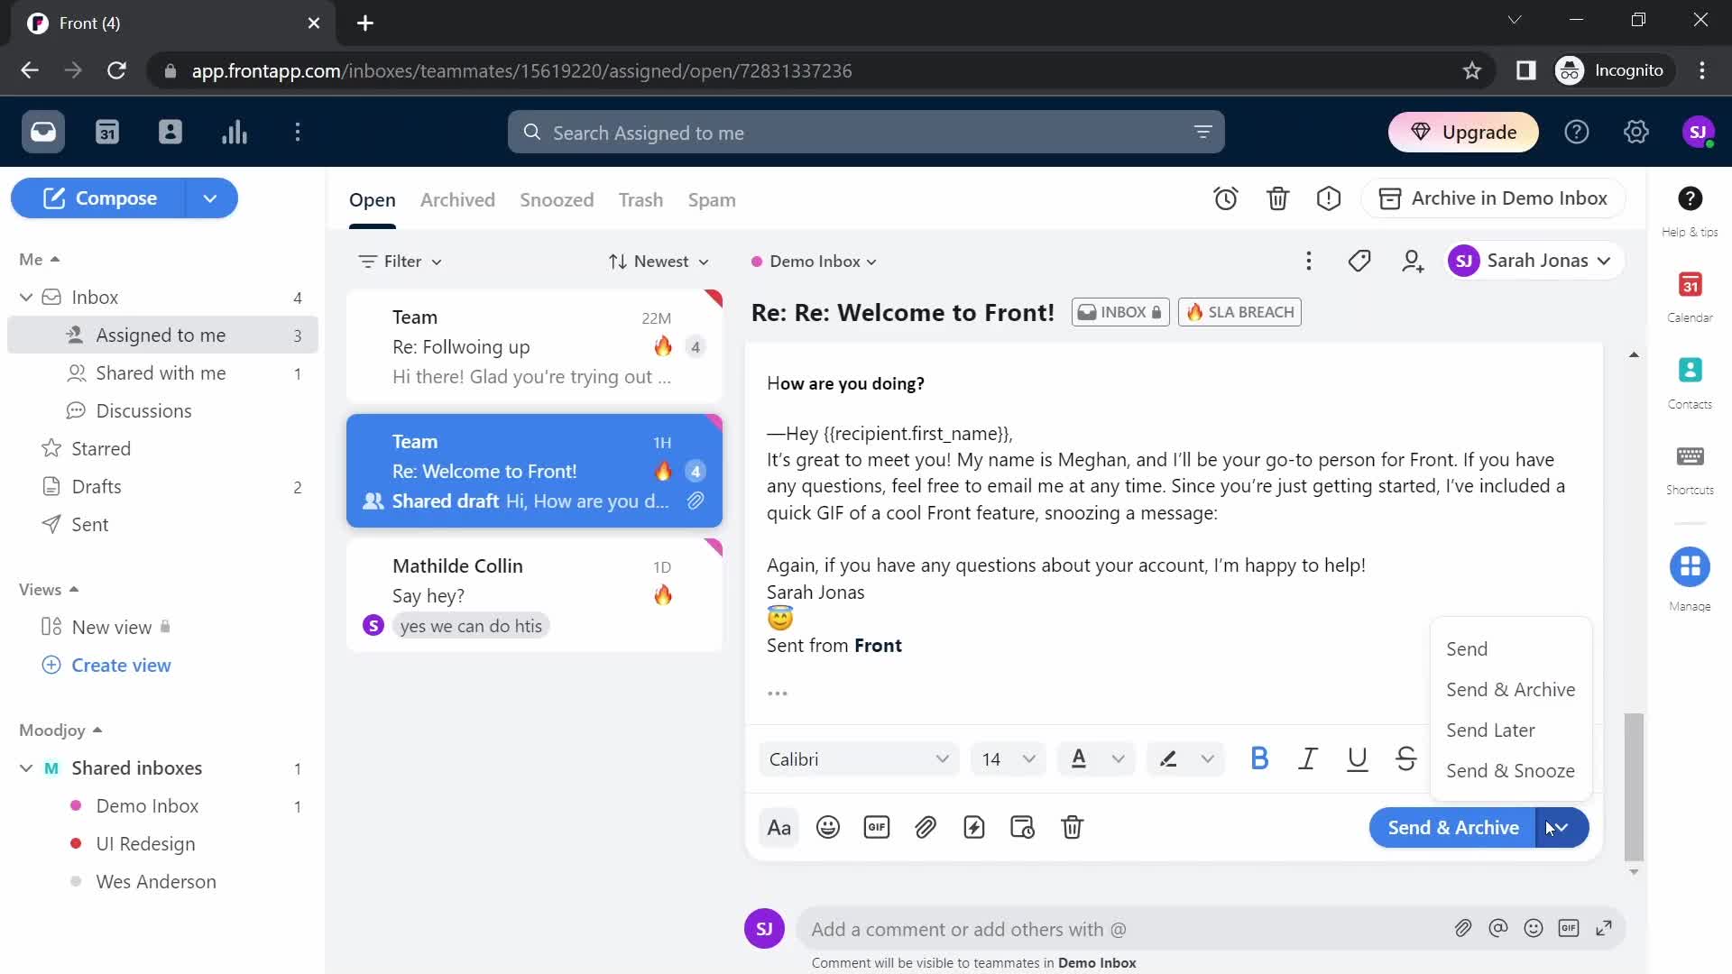The width and height of the screenshot is (1732, 974).
Task: Select Calibri font family dropdown
Action: click(856, 758)
